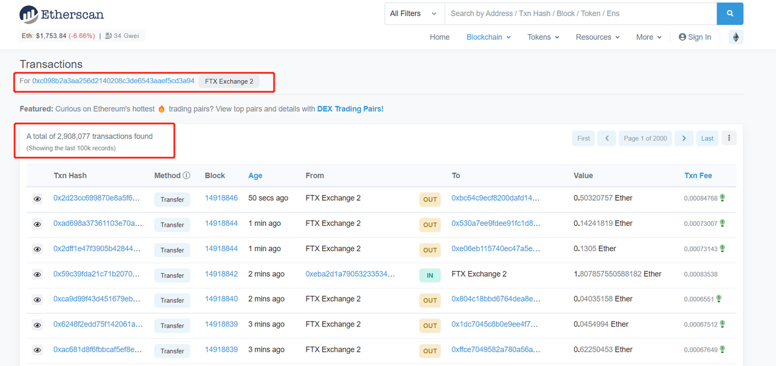Preview transaction 0x2dff1e47f3905b42844 with eye icon

tap(38, 250)
